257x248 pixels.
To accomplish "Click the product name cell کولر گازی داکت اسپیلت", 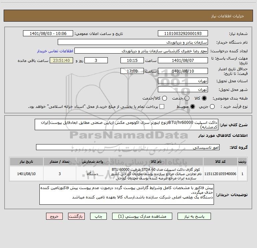I will pos(156,174).
